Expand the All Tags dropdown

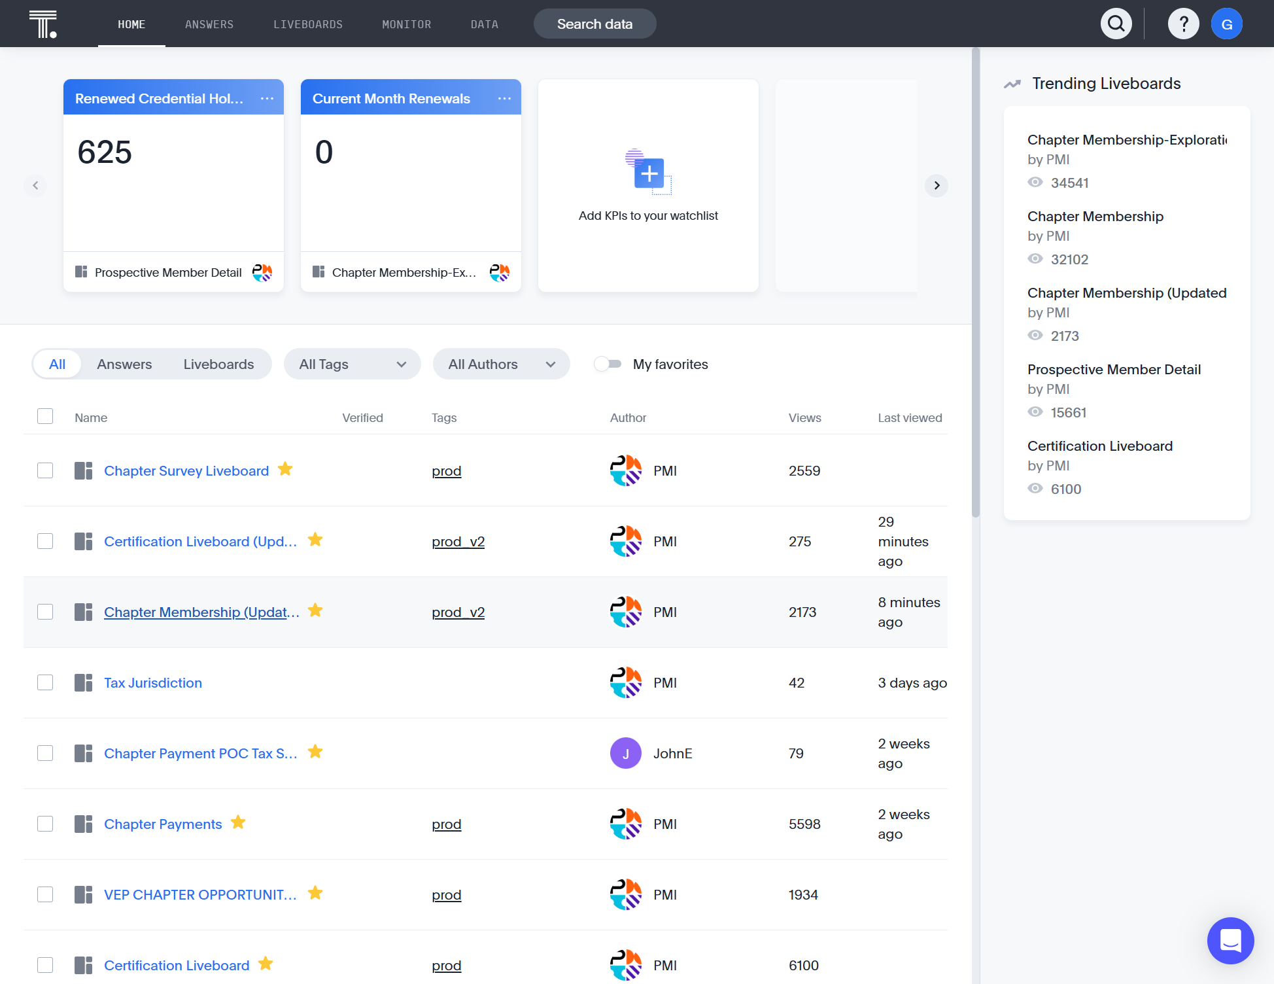coord(353,364)
